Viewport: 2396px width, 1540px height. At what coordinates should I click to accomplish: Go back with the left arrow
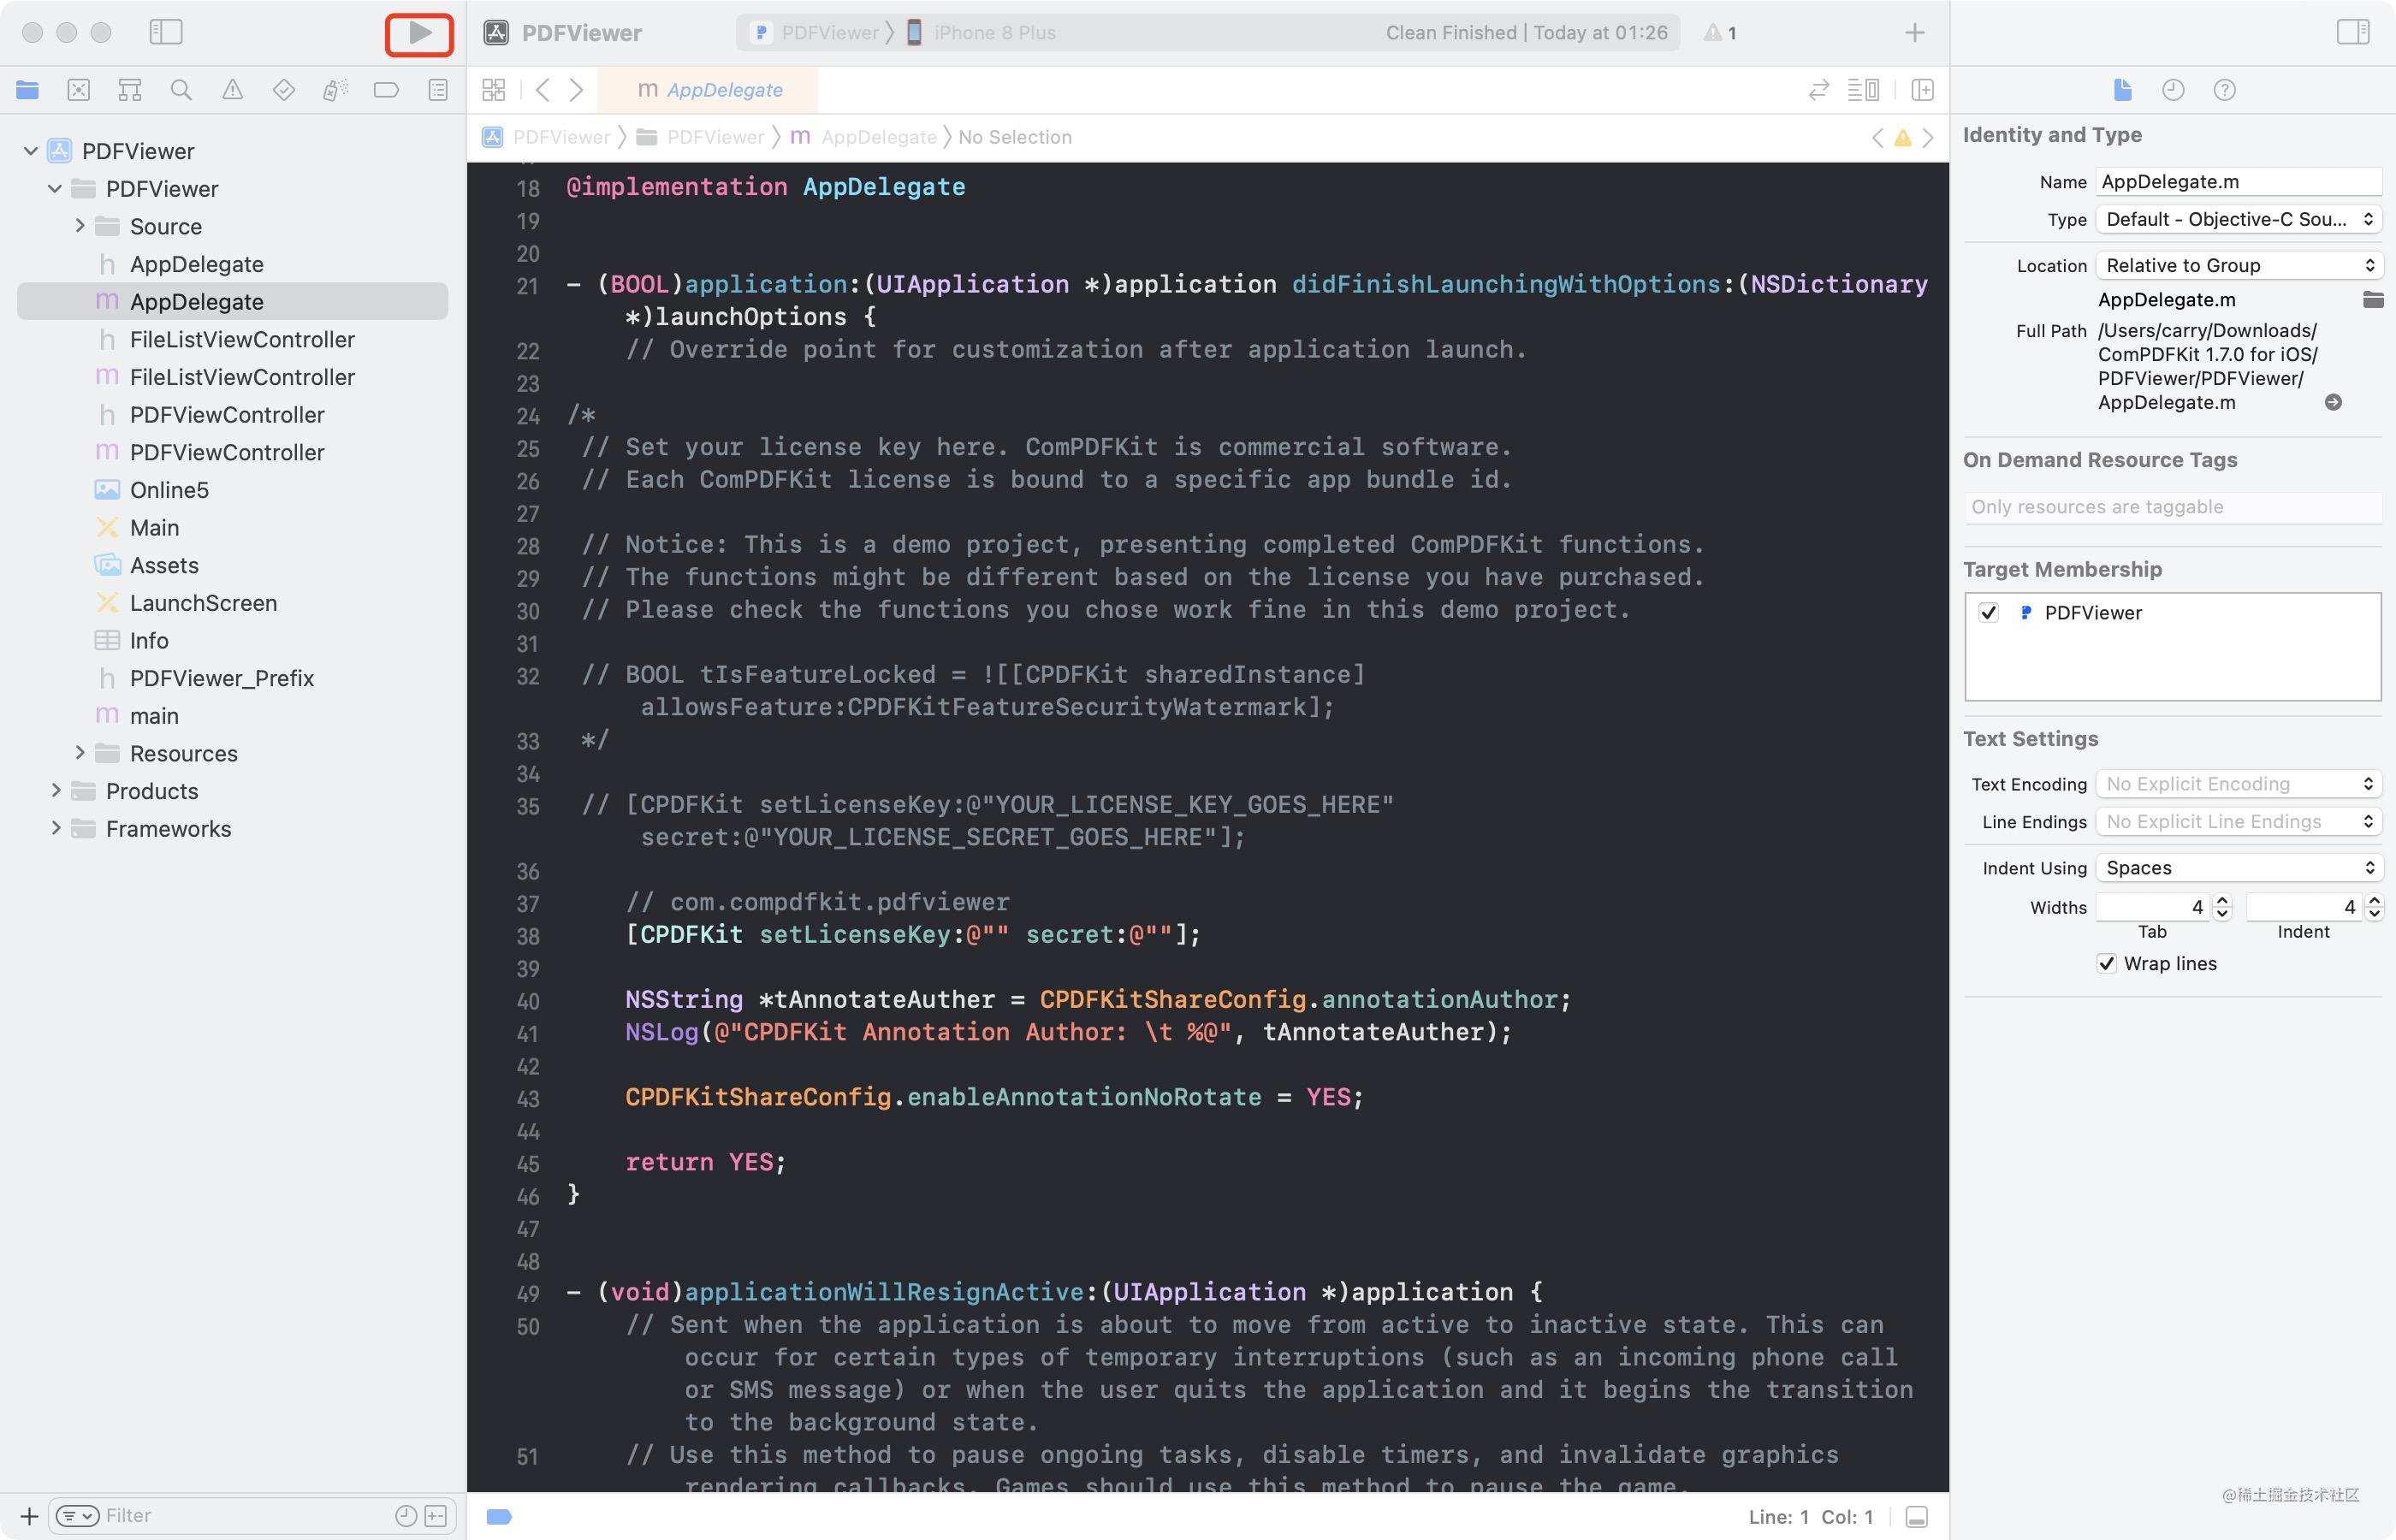click(x=543, y=90)
